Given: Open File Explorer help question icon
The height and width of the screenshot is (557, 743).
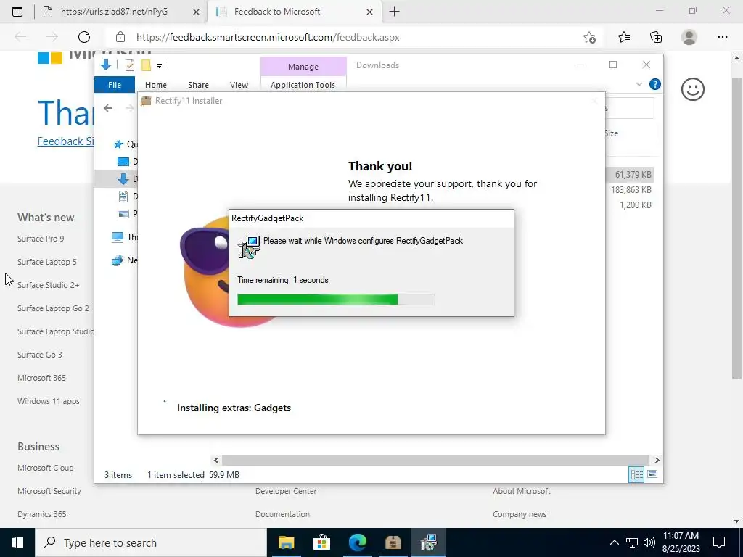Looking at the screenshot, I should point(655,84).
